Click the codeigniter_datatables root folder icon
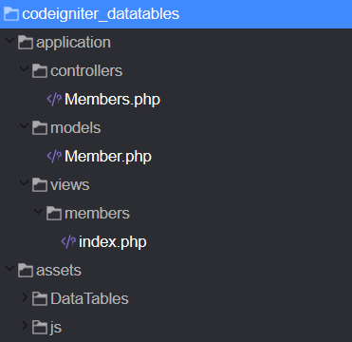The height and width of the screenshot is (342, 352). [x=11, y=14]
